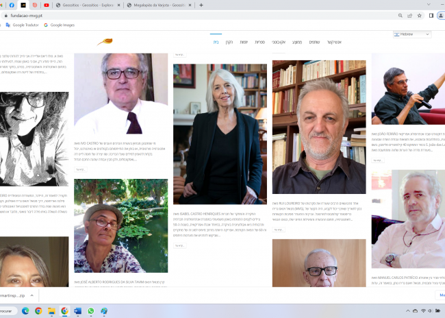The image size is (445, 318).
Task: Open the sixth navigation menu item
Action: [x=297, y=42]
